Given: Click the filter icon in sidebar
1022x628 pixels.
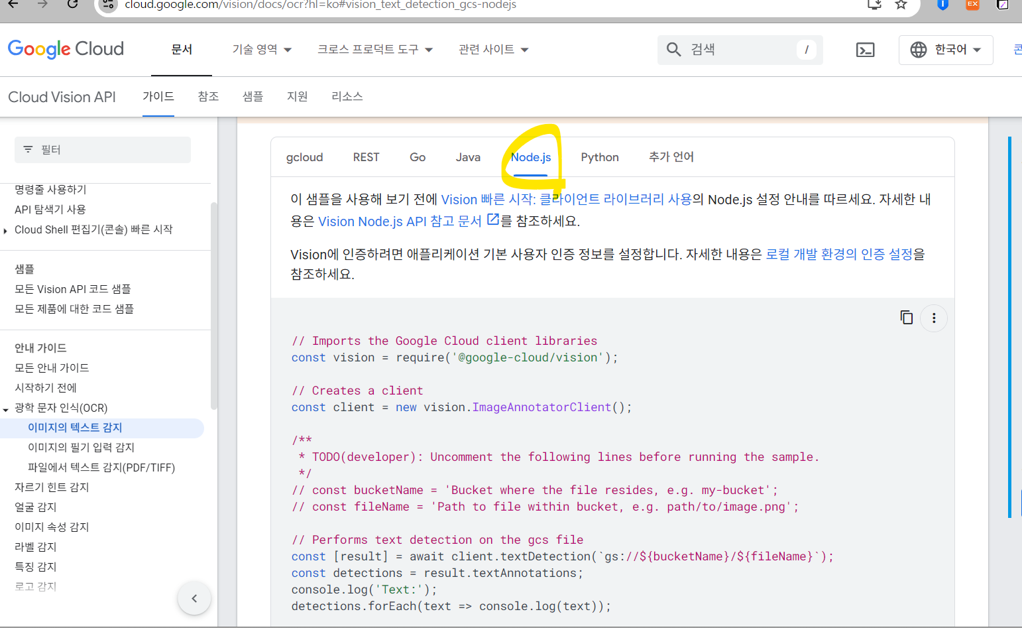Looking at the screenshot, I should pos(28,150).
